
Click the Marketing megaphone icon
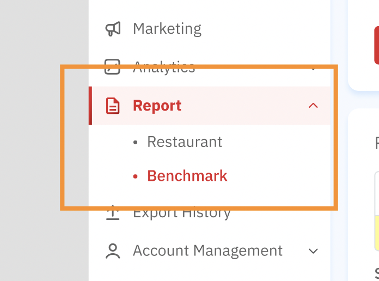pos(113,29)
